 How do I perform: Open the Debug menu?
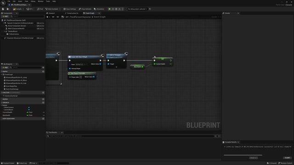coord(33,1)
